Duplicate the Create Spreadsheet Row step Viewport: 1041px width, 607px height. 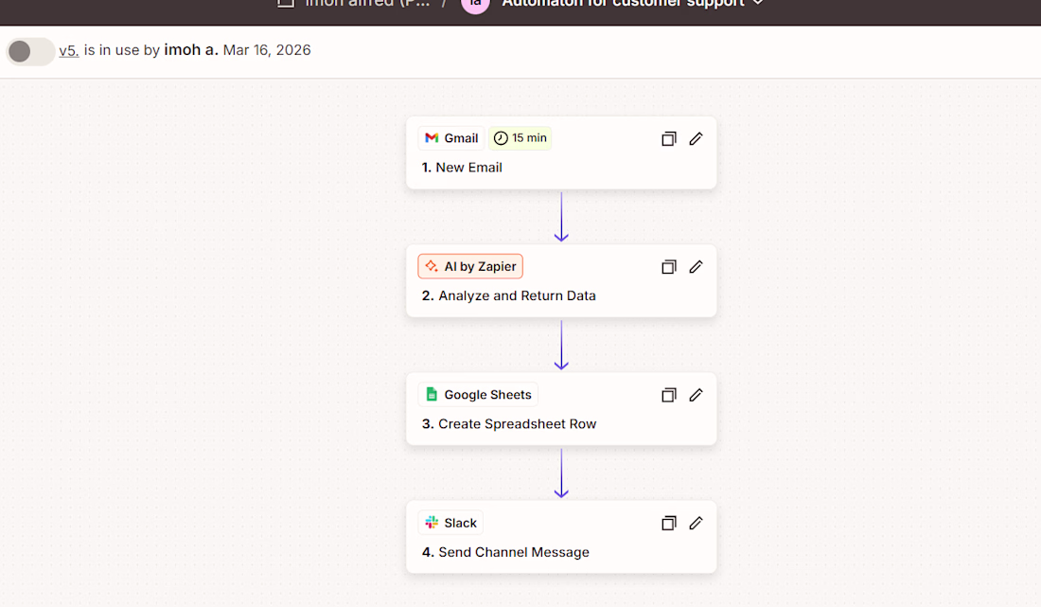pyautogui.click(x=669, y=395)
